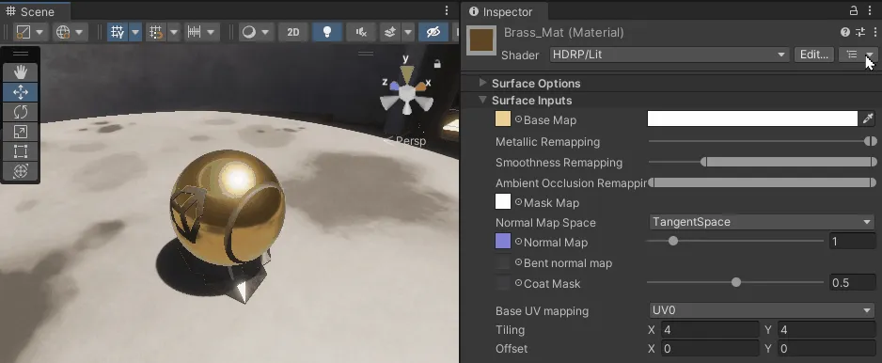Click the Base Map eyedropper icon
Image resolution: width=882 pixels, height=363 pixels.
point(869,118)
